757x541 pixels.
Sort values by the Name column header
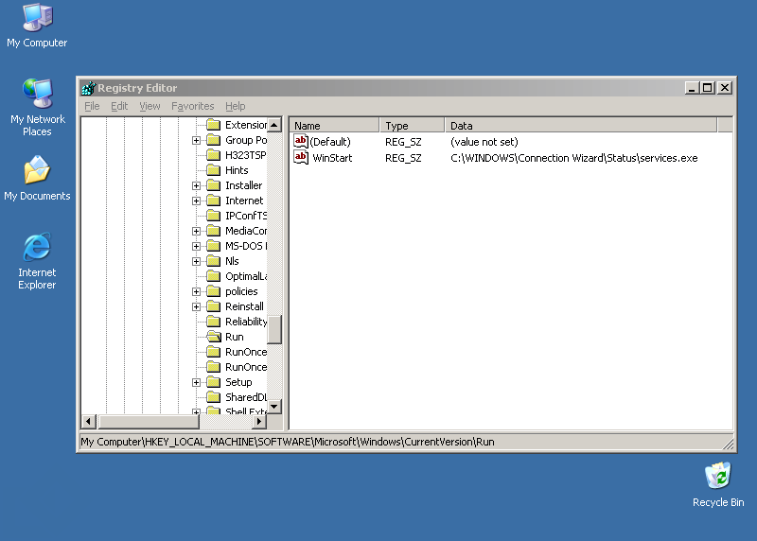334,126
